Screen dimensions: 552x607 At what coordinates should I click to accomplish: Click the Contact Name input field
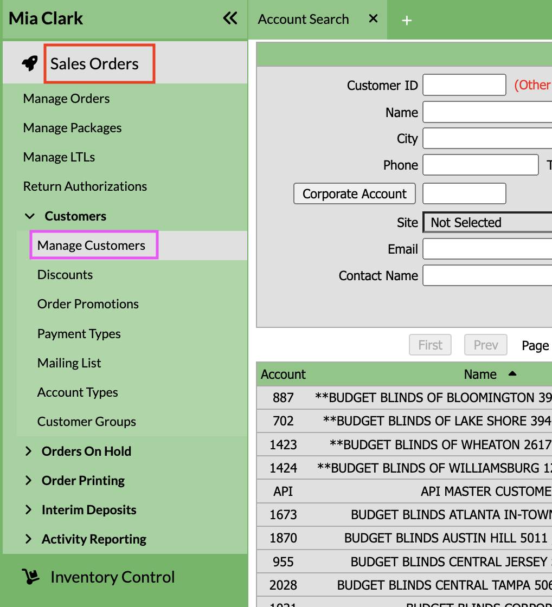pos(487,275)
